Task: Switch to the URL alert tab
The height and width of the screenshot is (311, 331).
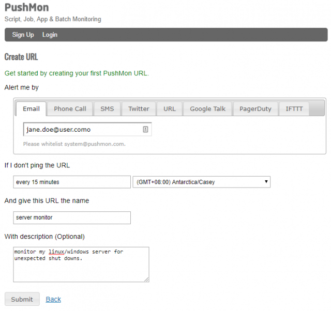Action: pyautogui.click(x=170, y=109)
